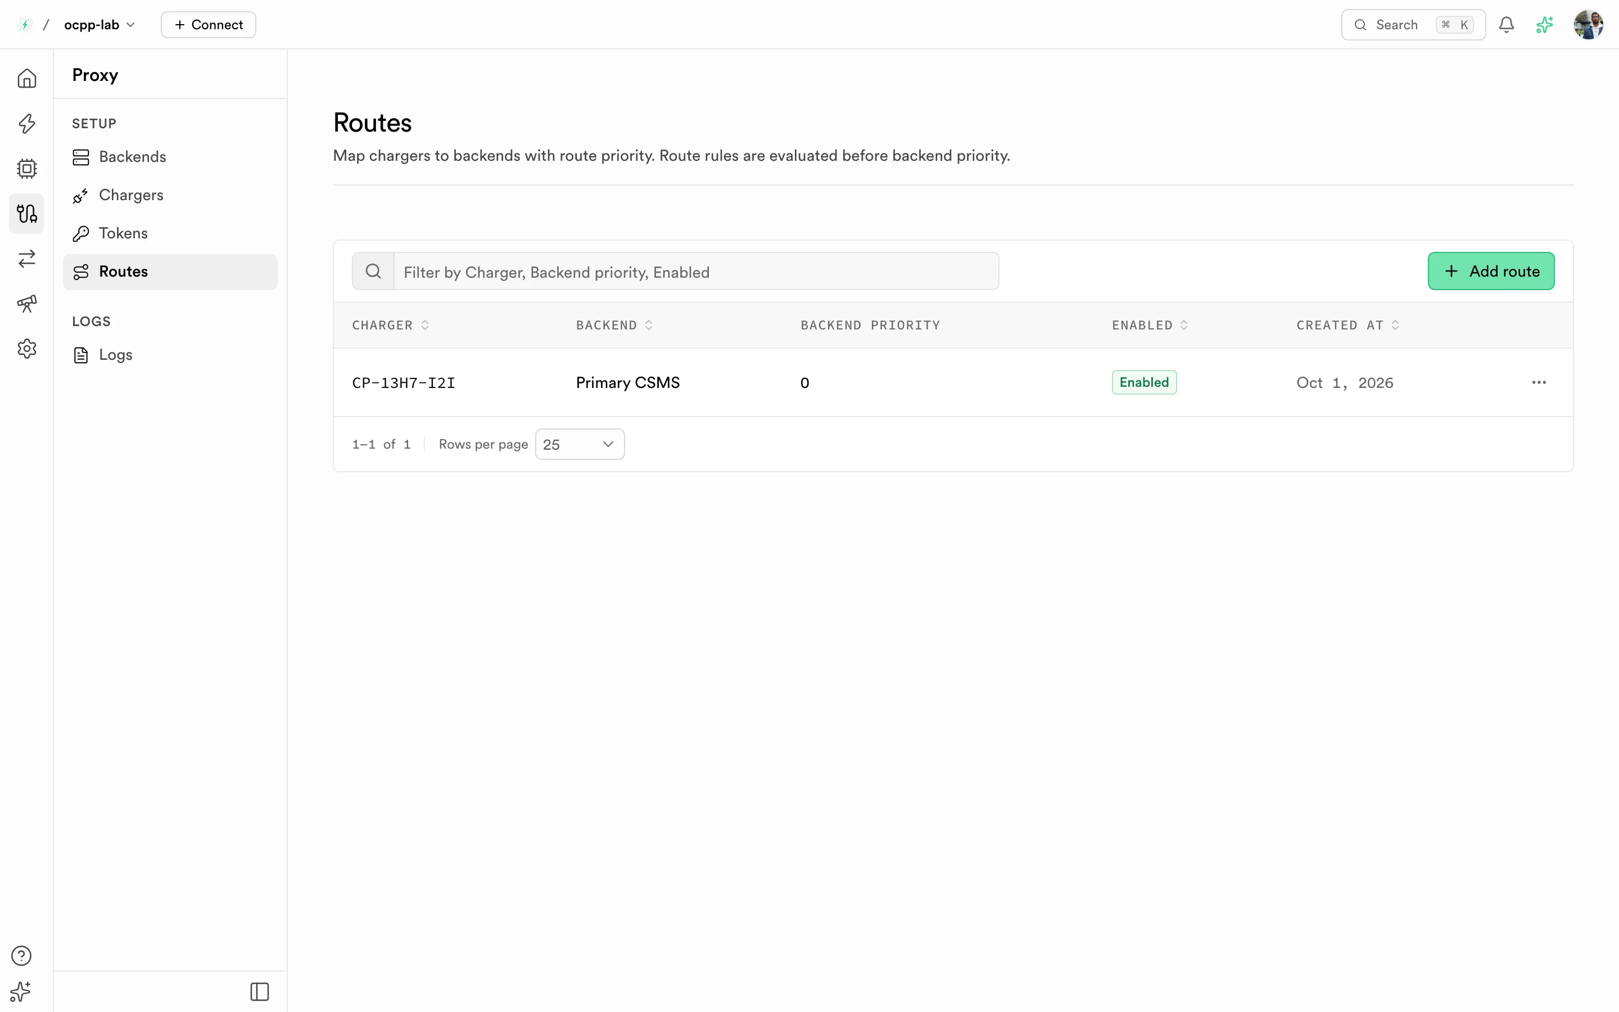Open the user avatar menu
Screen dimensions: 1619x1012
(1588, 25)
